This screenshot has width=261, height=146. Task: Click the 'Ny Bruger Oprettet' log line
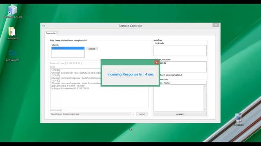click(70, 88)
